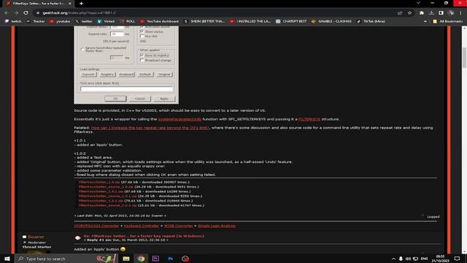Open the Tracker bookmark
The image size is (467, 263).
tap(36, 21)
